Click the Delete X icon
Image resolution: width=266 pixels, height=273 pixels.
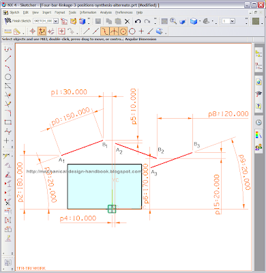(127, 21)
